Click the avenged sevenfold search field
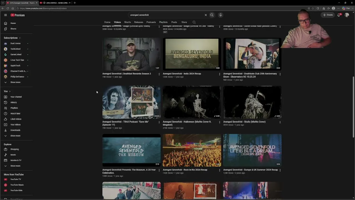Viewport: 355px width, 200px height. pyautogui.click(x=166, y=15)
